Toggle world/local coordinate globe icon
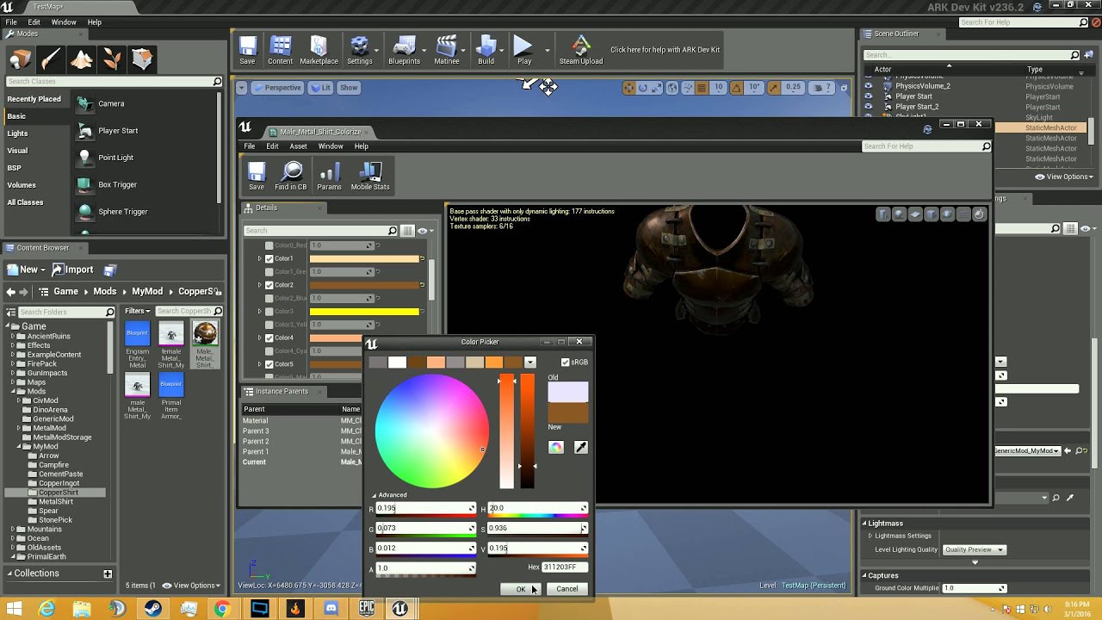The image size is (1102, 620). coord(672,88)
